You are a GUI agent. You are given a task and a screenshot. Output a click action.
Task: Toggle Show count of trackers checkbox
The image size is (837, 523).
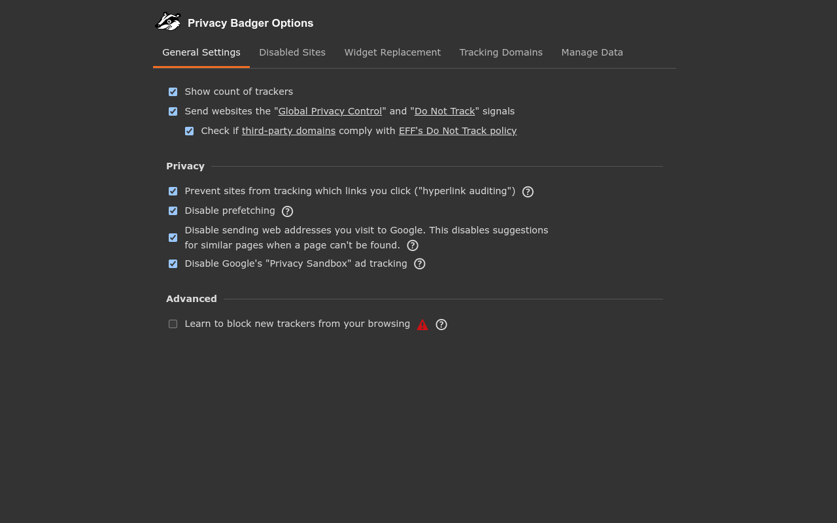[x=173, y=92]
